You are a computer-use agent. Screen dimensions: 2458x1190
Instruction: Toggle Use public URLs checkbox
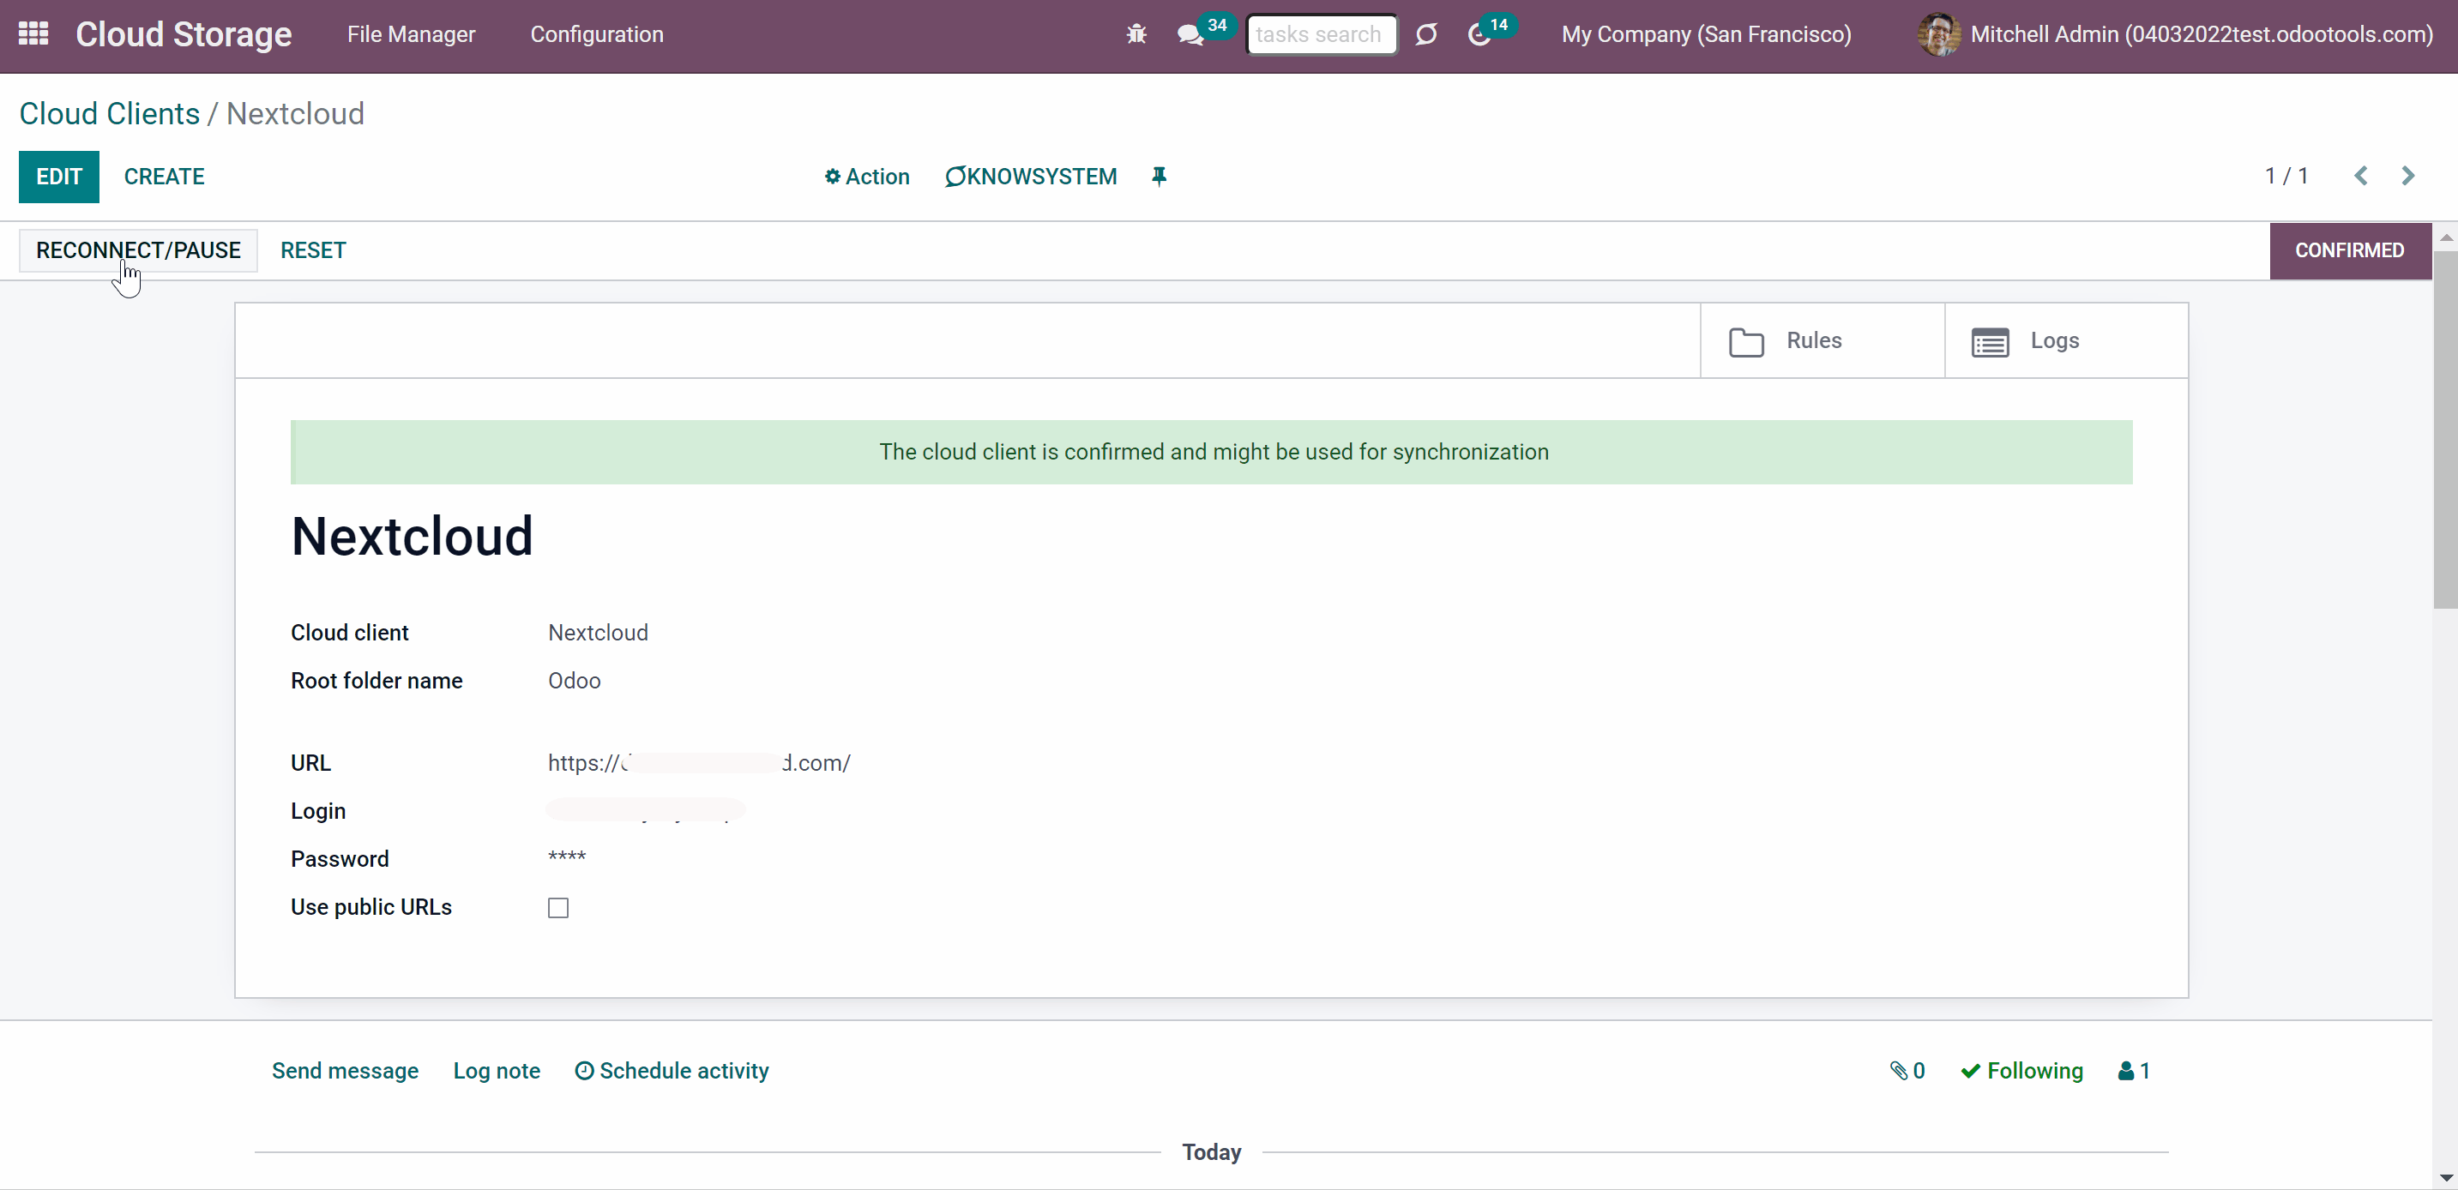pos(558,908)
